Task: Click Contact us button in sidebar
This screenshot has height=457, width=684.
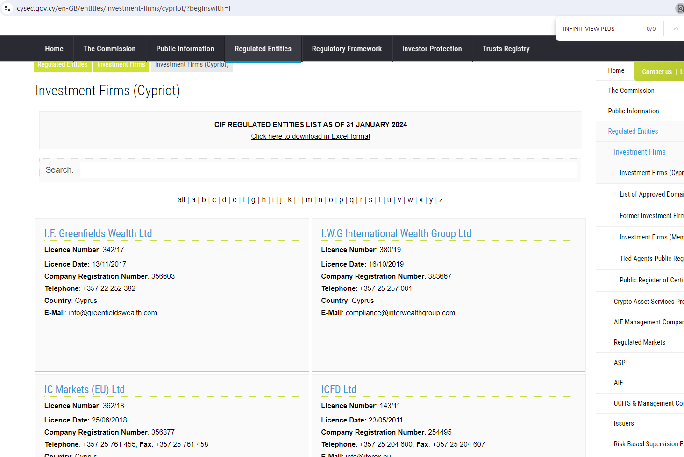Action: click(656, 71)
